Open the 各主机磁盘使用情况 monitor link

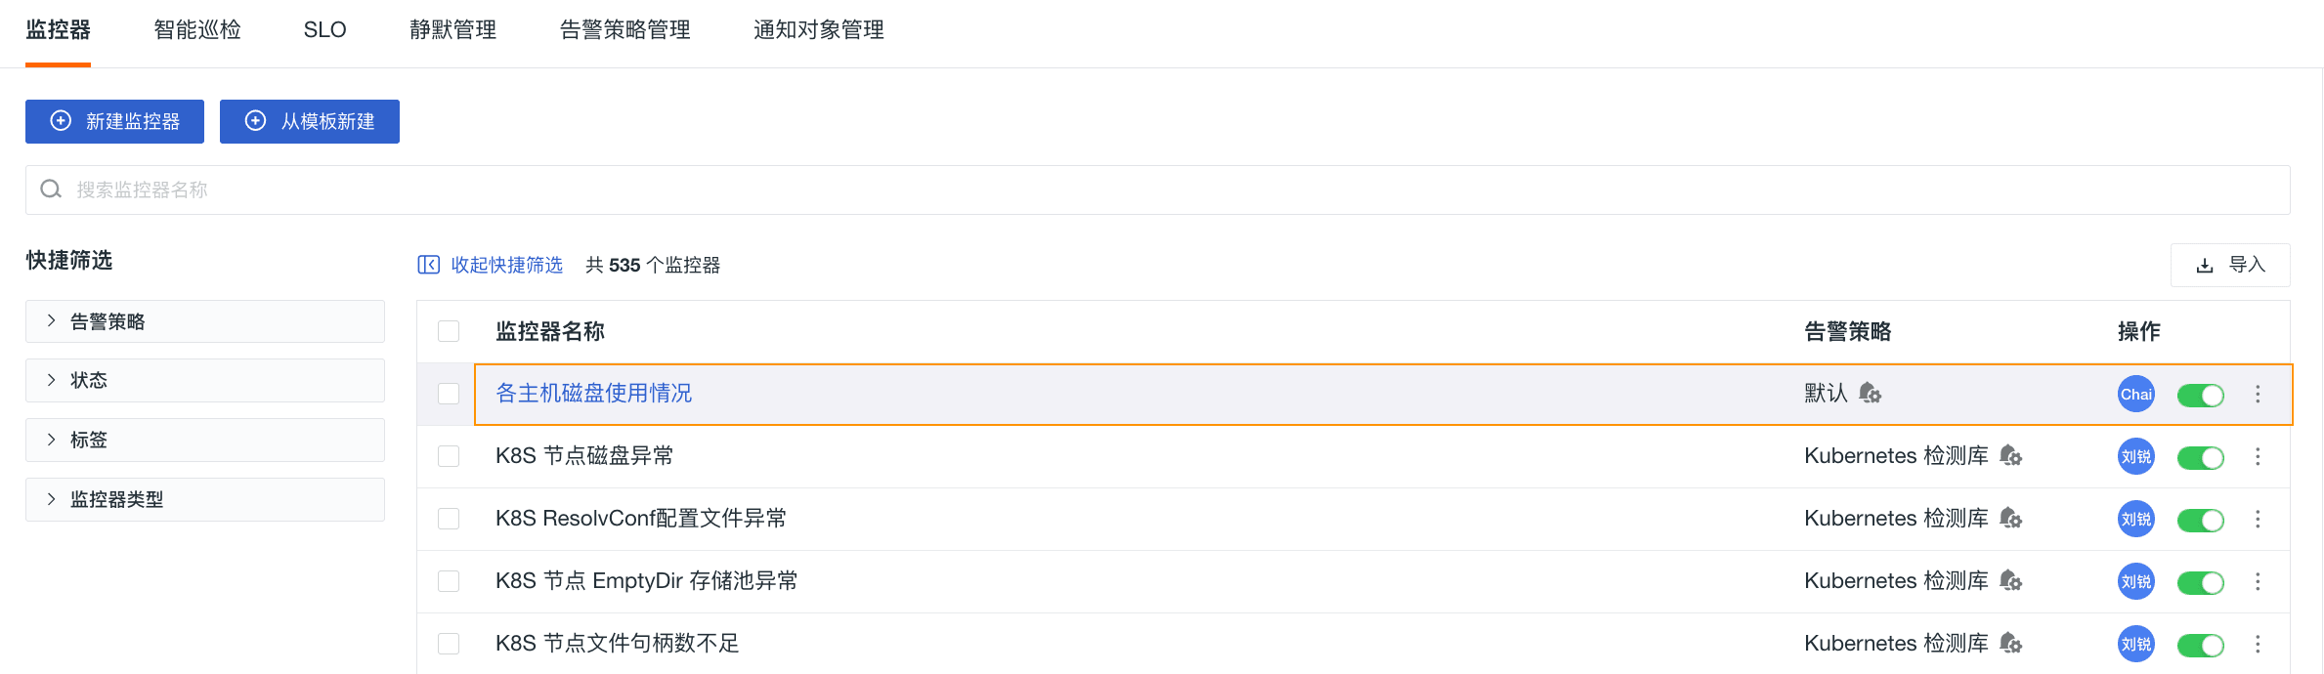(x=594, y=393)
